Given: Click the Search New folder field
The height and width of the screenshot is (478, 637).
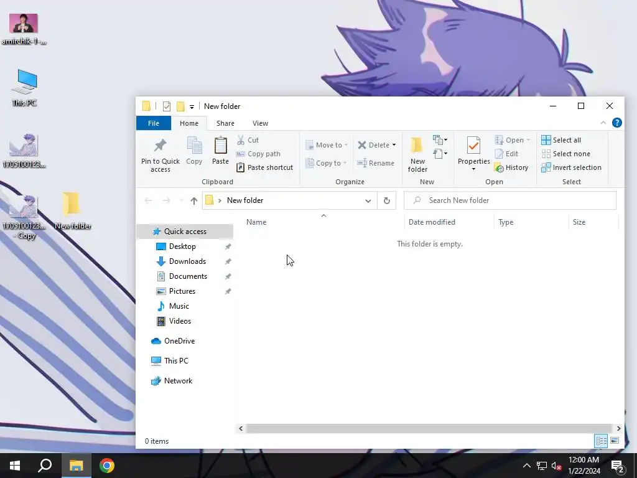Looking at the screenshot, I should tap(510, 200).
